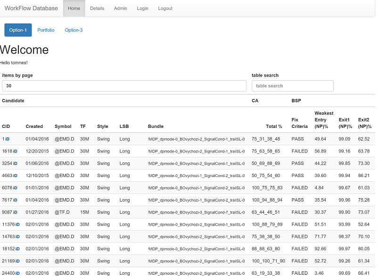This screenshot has height=278, width=377.
Task: Click the Login nav link
Action: [x=142, y=8]
